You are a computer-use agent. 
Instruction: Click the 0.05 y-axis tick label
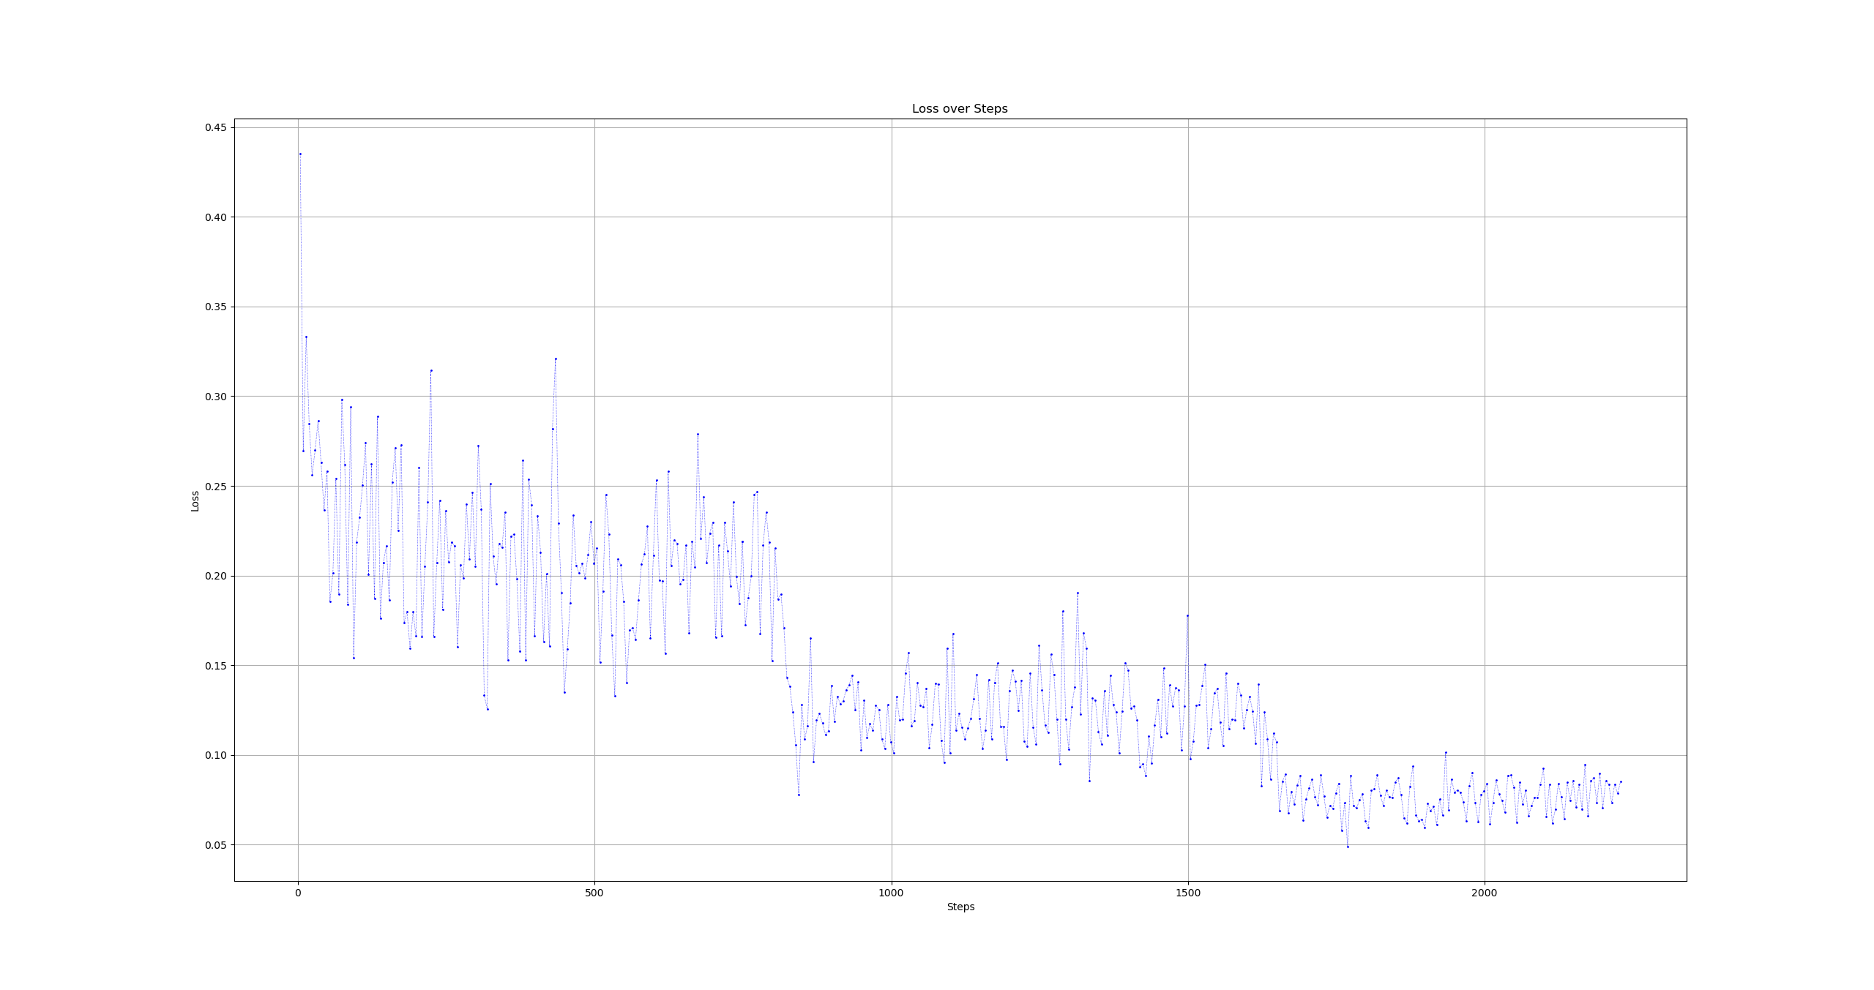click(215, 845)
